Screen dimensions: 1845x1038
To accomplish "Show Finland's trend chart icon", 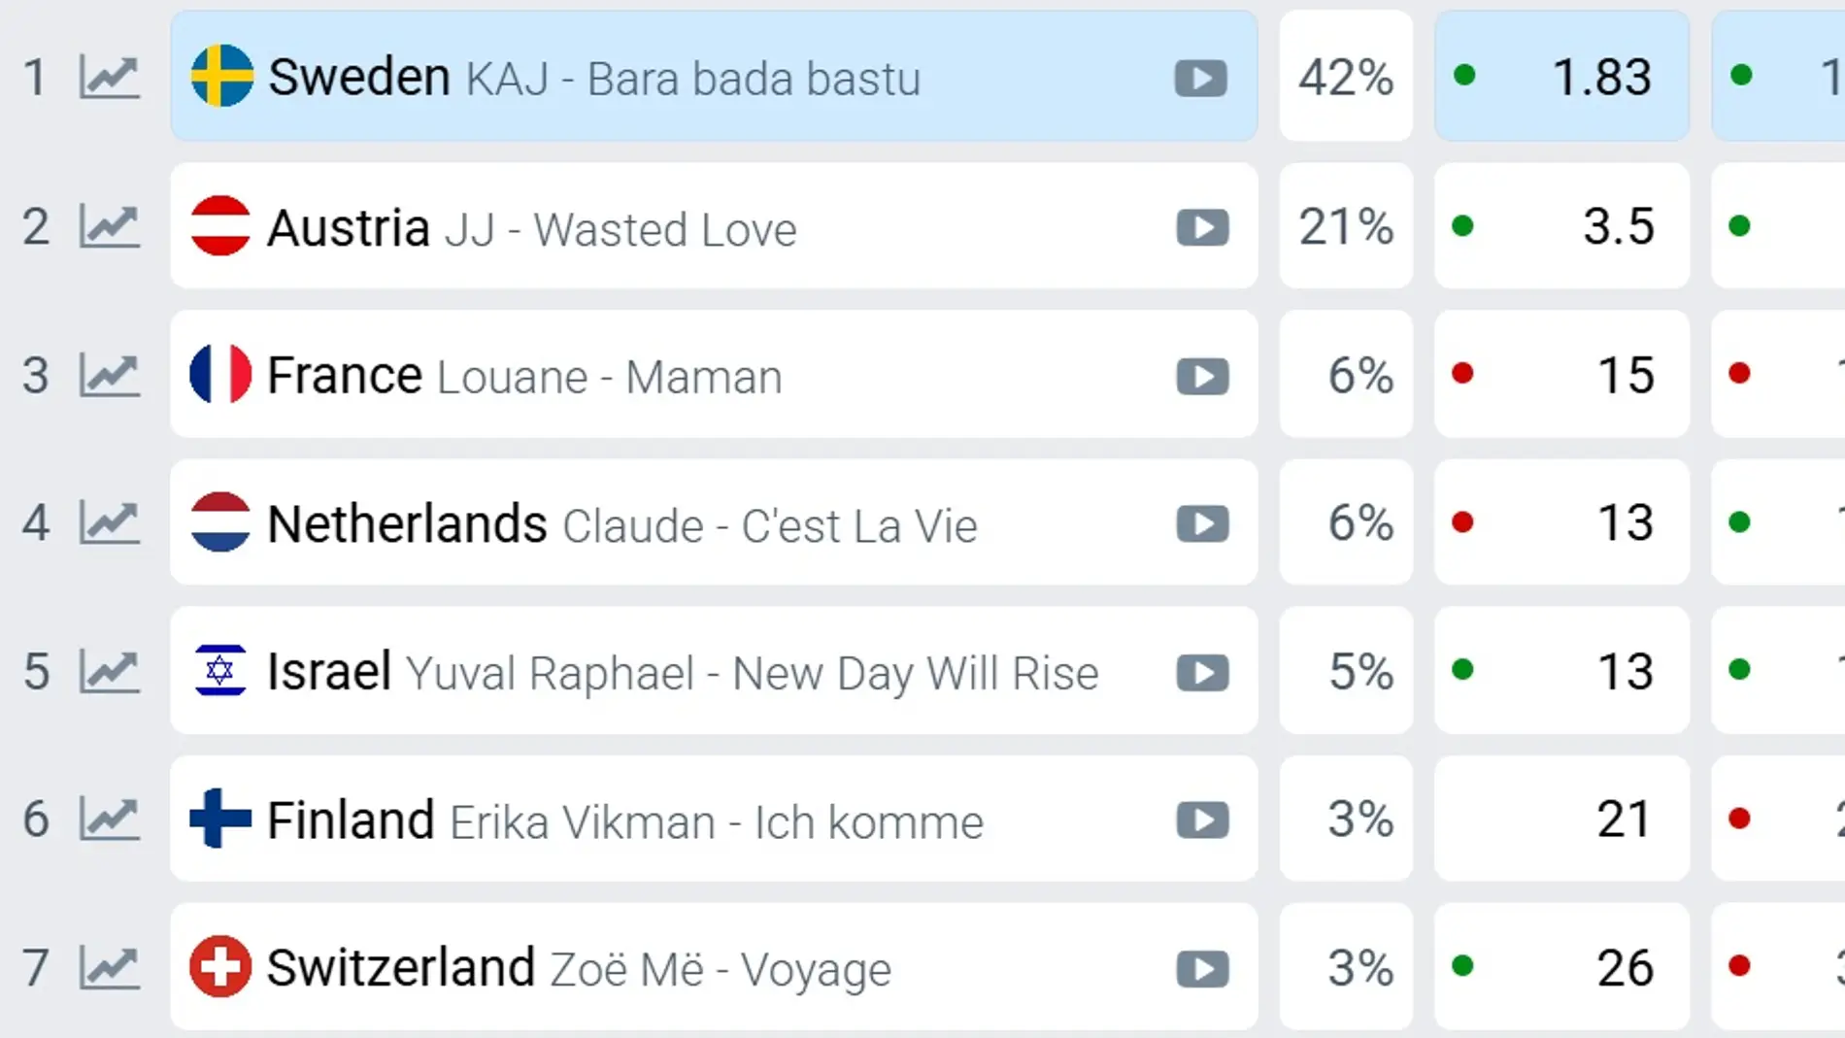I will [110, 820].
